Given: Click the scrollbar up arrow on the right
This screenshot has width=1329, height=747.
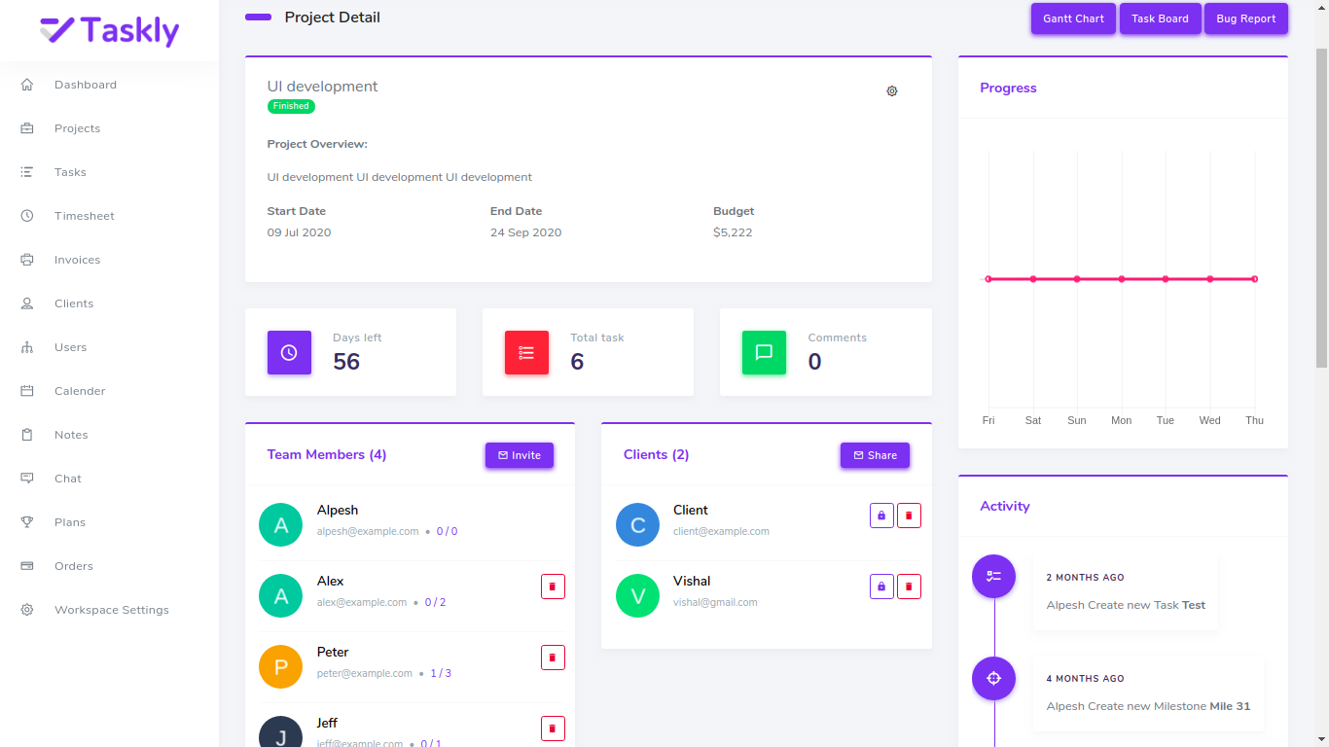Looking at the screenshot, I should click(1322, 9).
